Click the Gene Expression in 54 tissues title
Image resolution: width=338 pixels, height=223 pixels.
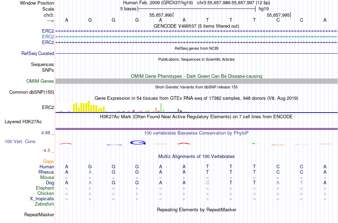coord(196,98)
